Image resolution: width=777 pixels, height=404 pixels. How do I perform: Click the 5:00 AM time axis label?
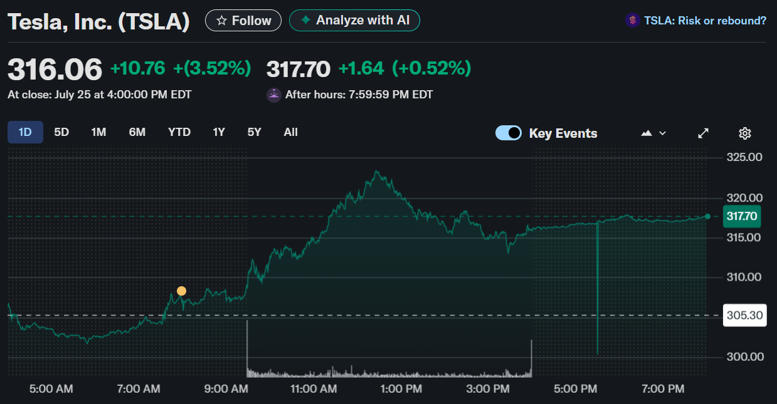pos(51,389)
